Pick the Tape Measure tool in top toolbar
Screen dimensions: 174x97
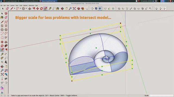pos(50,8)
